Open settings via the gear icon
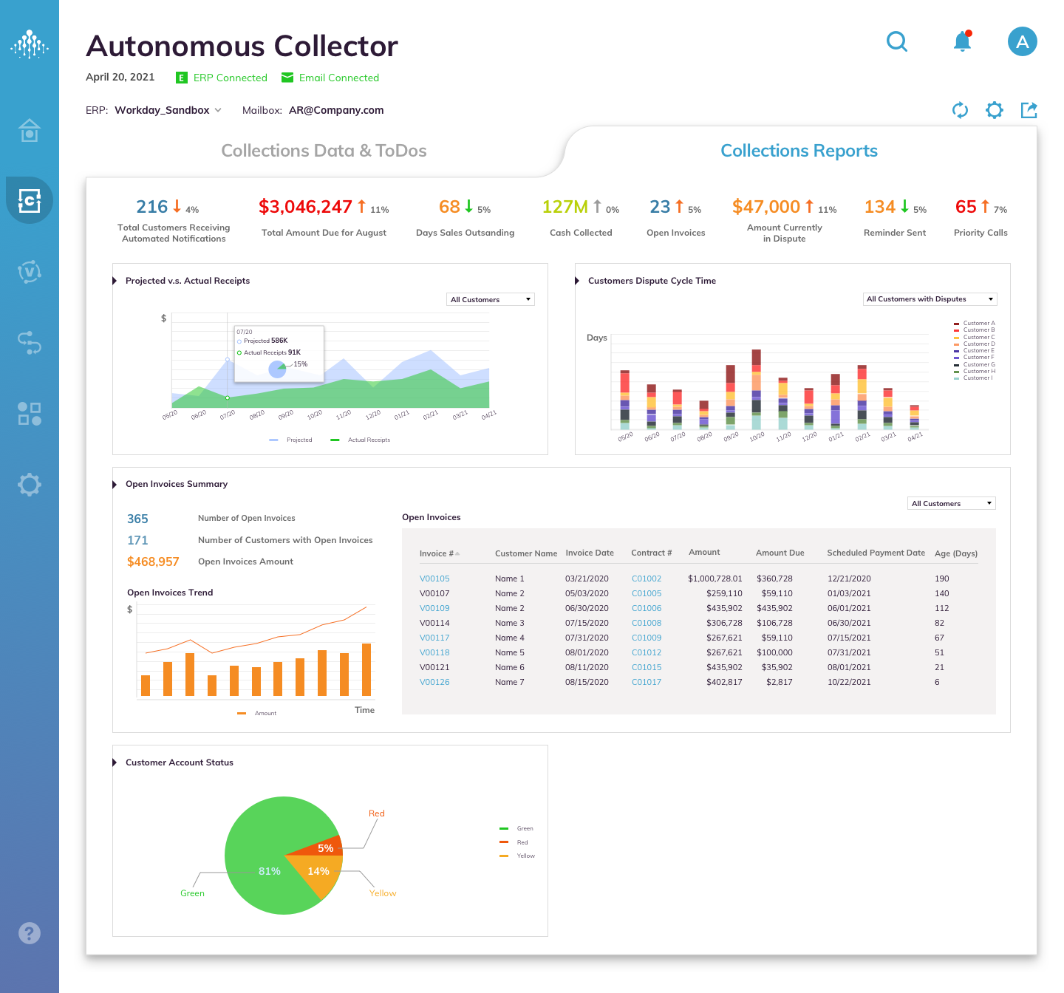 (x=995, y=110)
